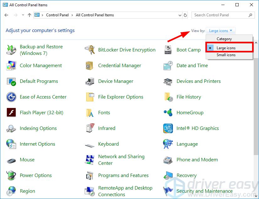The width and height of the screenshot is (259, 199).
Task: Click the Phone and Modem icon
Action: (x=168, y=160)
